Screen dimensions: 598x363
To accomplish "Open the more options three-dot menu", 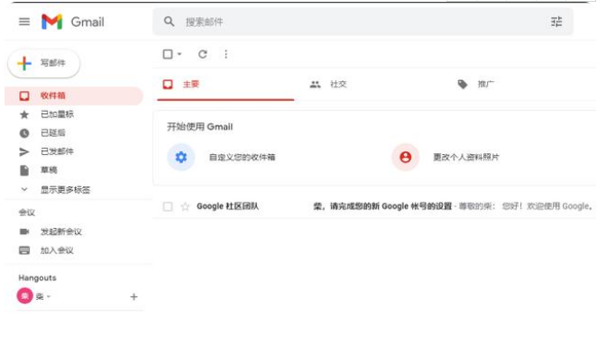I will [x=225, y=54].
